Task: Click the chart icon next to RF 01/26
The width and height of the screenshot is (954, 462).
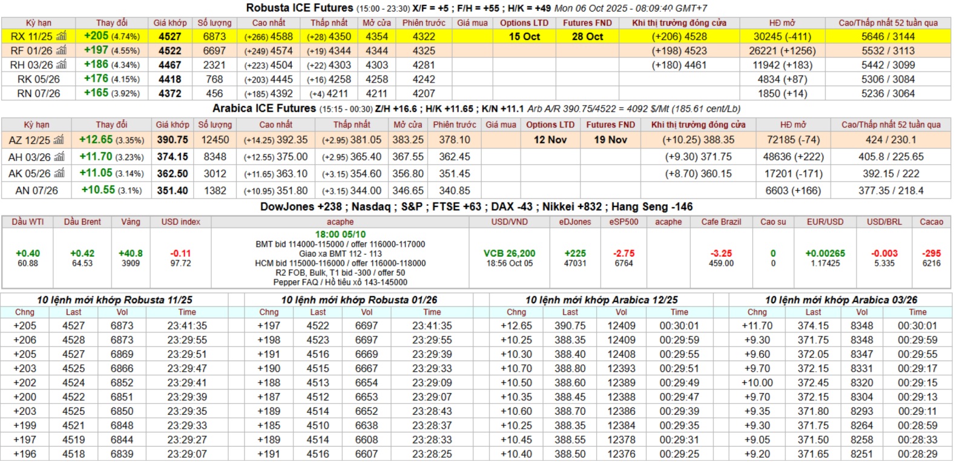Action: click(61, 51)
